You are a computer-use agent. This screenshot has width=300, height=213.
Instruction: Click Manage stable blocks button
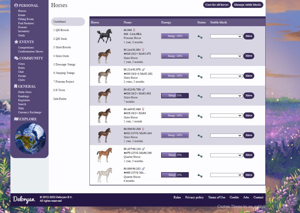coord(248,5)
